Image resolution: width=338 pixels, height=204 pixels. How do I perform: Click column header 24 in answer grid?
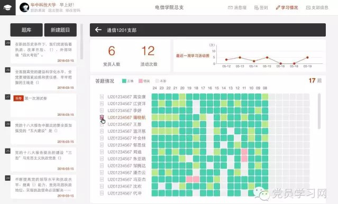coord(154,88)
